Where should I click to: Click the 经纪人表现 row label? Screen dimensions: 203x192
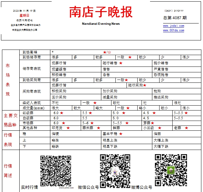point(32,103)
